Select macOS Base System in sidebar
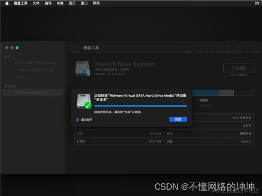Viewport: 262px width, 196px height. [x=33, y=93]
